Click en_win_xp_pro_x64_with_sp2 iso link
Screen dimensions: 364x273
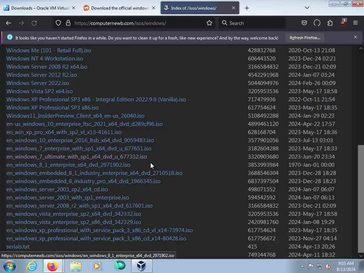(x=64, y=132)
